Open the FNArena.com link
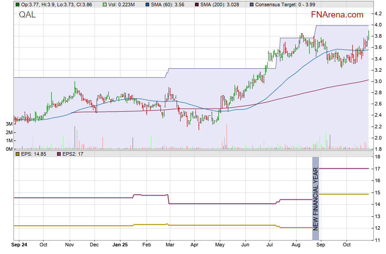 (x=337, y=15)
